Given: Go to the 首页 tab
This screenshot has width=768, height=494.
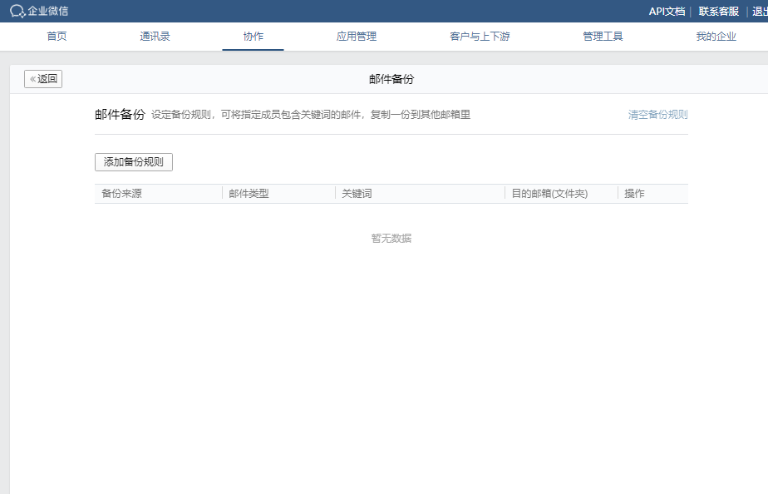Looking at the screenshot, I should (x=57, y=37).
